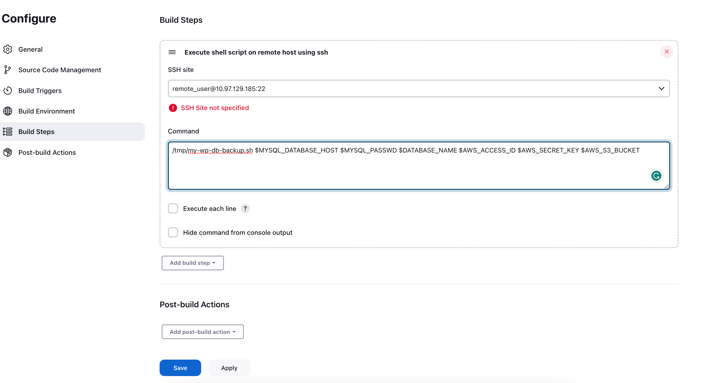Click the Apply button

pos(229,368)
